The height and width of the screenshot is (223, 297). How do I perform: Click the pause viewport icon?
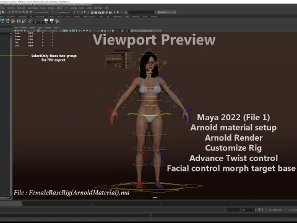(118, 12)
